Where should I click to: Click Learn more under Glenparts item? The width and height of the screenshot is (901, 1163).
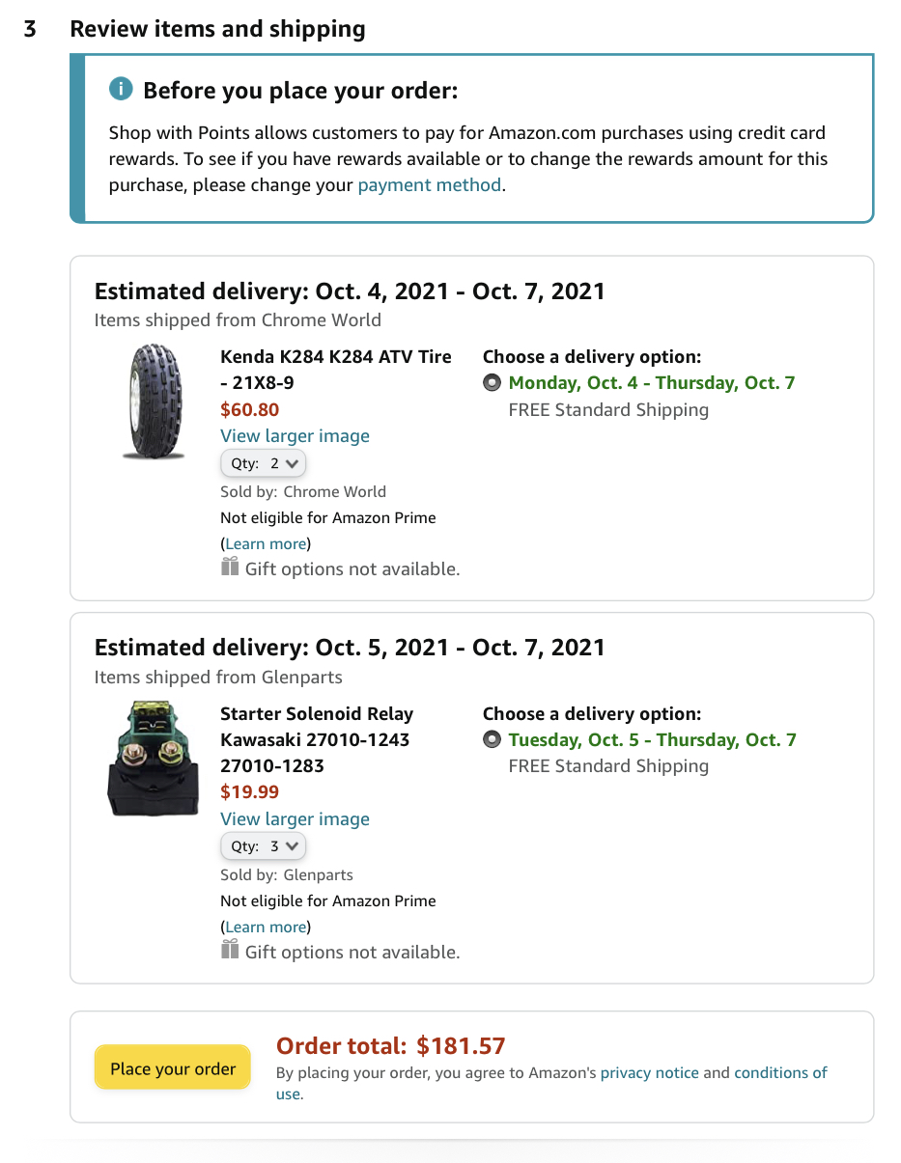(266, 928)
